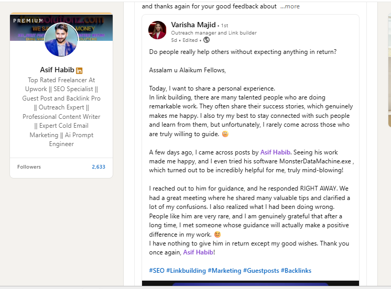Open the #SEO hashtag
The height and width of the screenshot is (289, 391).
tap(157, 271)
